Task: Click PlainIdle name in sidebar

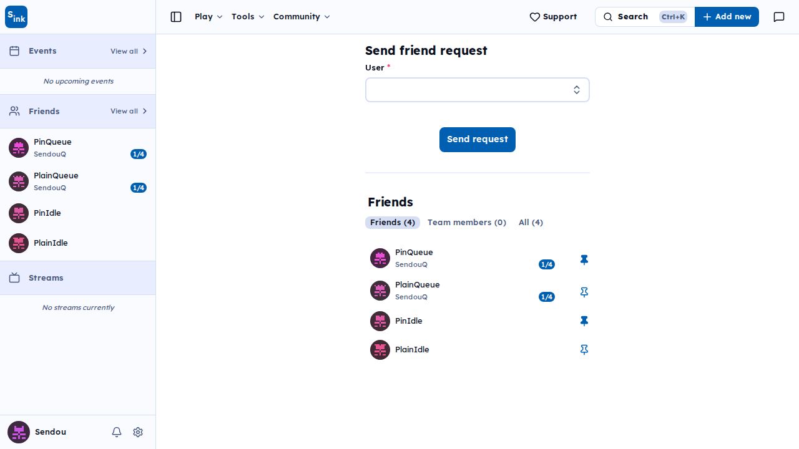Action: (51, 243)
